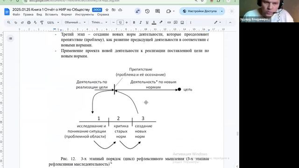This screenshot has height=168, width=299.
Task: Open the Вид menu
Action: 39,14
